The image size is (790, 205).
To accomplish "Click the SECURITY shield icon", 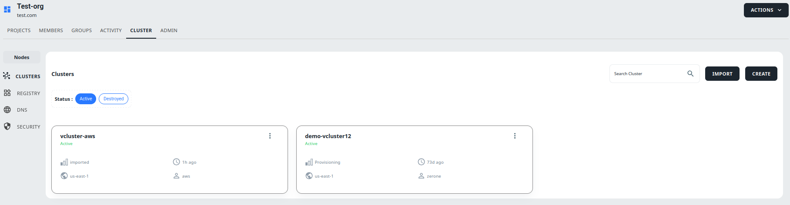I will (x=7, y=126).
